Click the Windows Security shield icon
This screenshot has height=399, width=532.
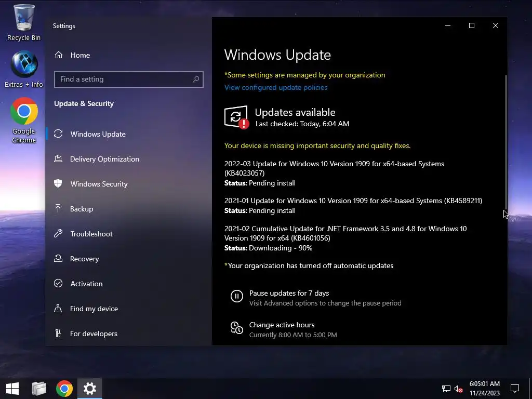[x=58, y=183]
